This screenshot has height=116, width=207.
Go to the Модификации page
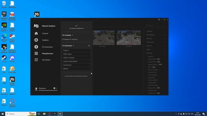pyautogui.click(x=48, y=53)
